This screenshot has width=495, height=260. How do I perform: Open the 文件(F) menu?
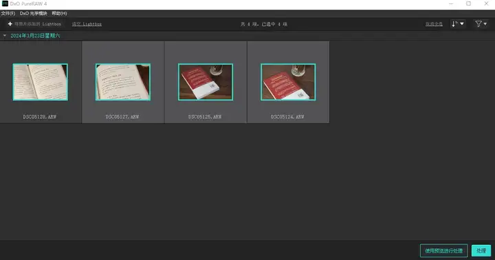tap(8, 13)
